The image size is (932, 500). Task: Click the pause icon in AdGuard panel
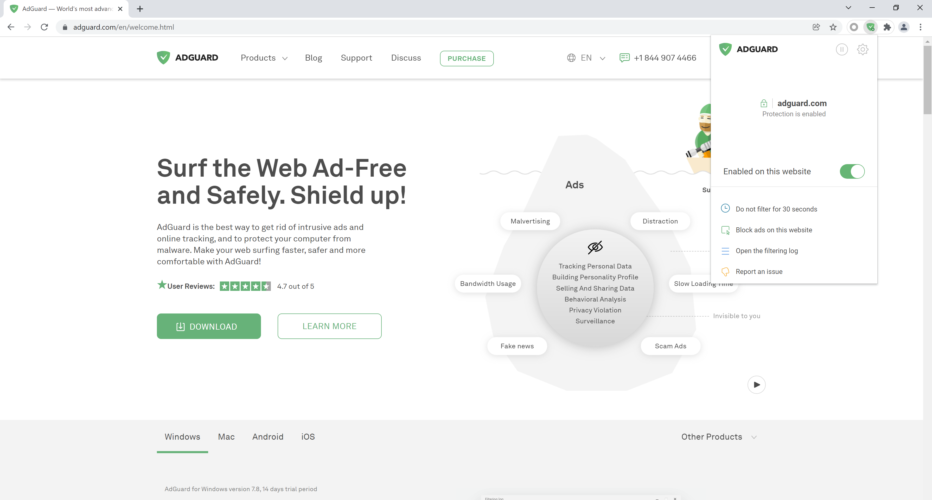pyautogui.click(x=842, y=49)
